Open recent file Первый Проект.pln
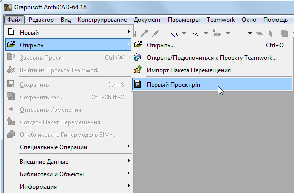The image size is (294, 193). pyautogui.click(x=212, y=84)
